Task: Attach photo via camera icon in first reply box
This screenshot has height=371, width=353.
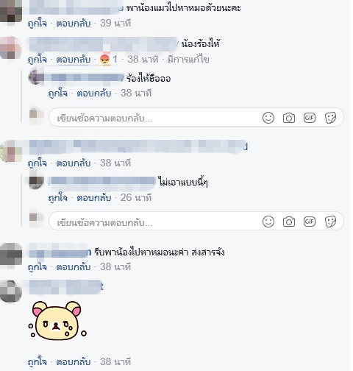Action: click(x=289, y=118)
